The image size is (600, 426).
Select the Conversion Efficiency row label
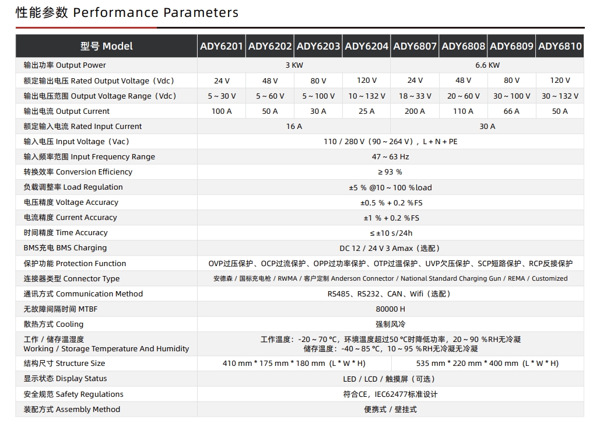click(78, 172)
